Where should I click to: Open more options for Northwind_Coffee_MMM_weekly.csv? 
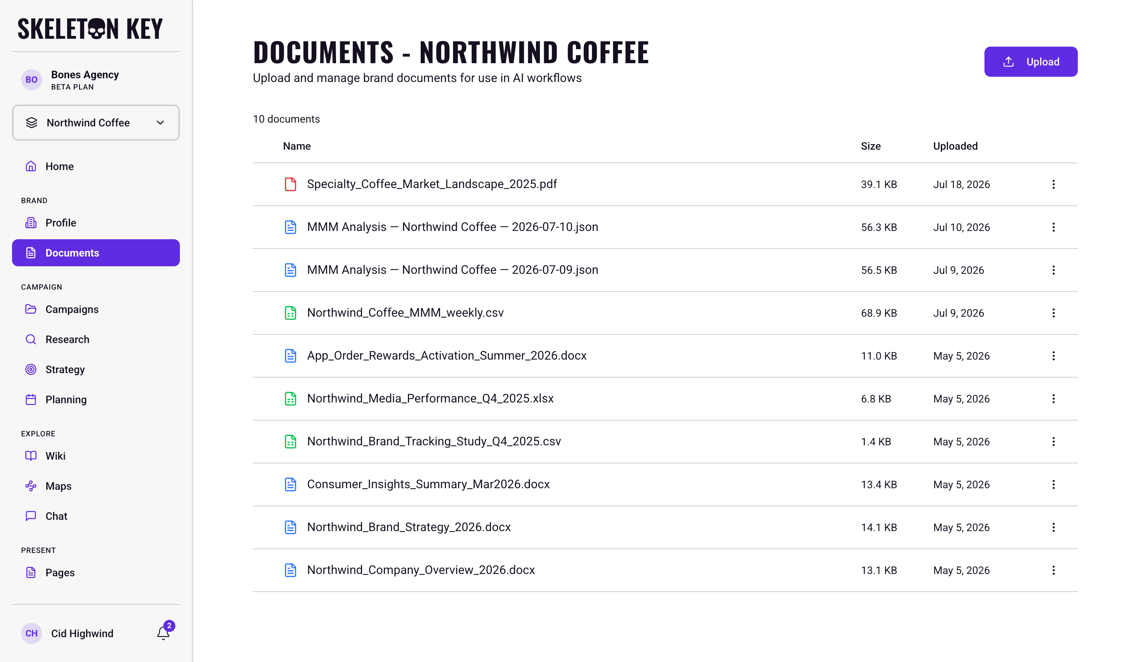click(1053, 313)
